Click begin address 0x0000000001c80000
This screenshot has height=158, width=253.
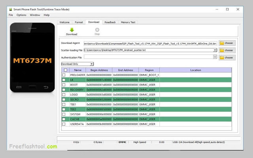(x=99, y=80)
